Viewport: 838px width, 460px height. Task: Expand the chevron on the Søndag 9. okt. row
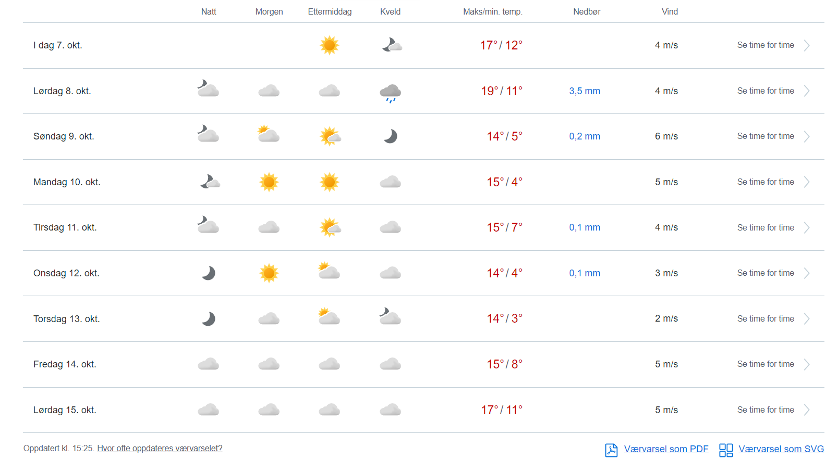807,136
